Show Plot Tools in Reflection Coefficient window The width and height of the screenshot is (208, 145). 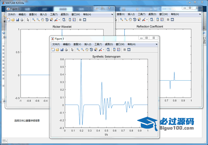[x=172, y=20]
